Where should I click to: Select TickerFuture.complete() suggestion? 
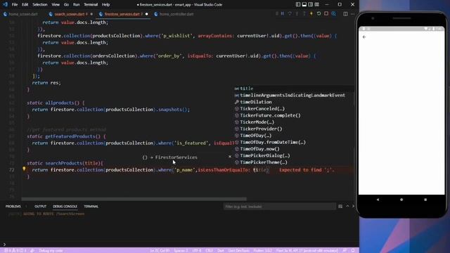click(294, 115)
